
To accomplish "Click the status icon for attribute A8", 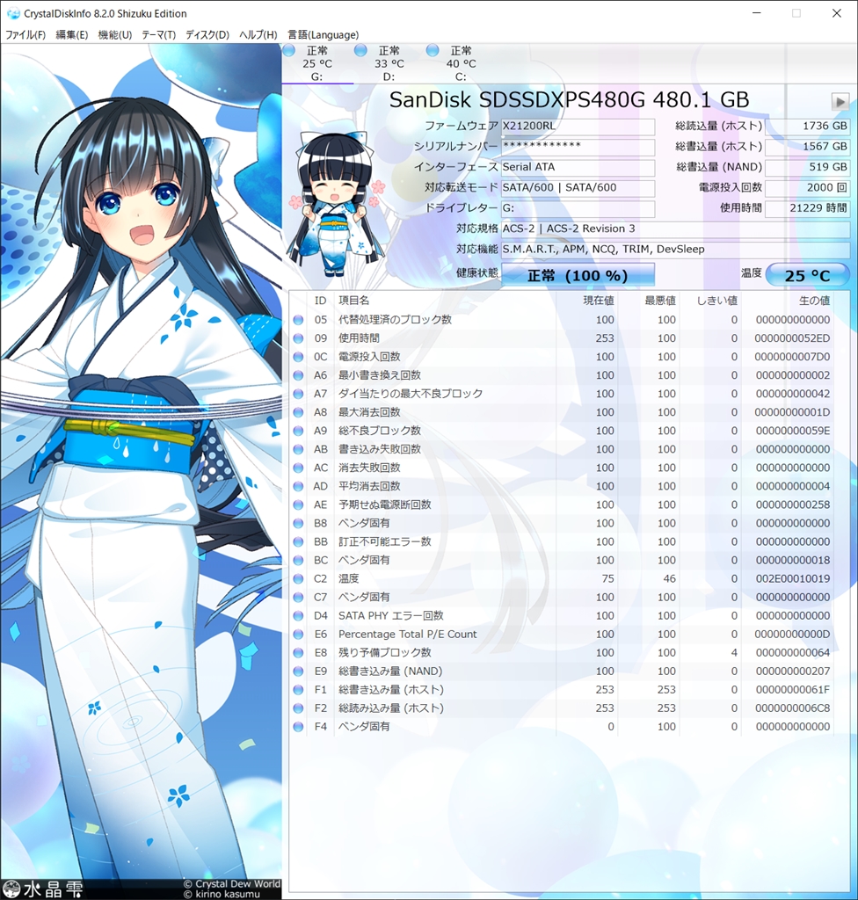I will click(x=298, y=413).
